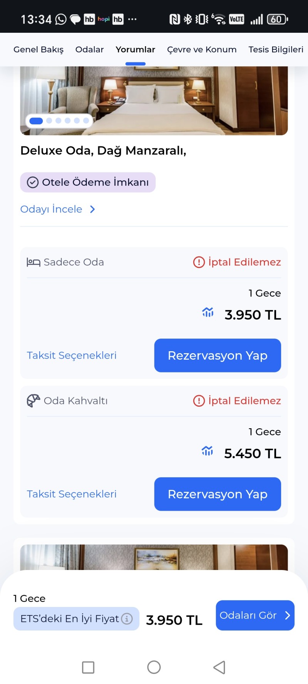Tap the Android recent apps square

pos(88,667)
